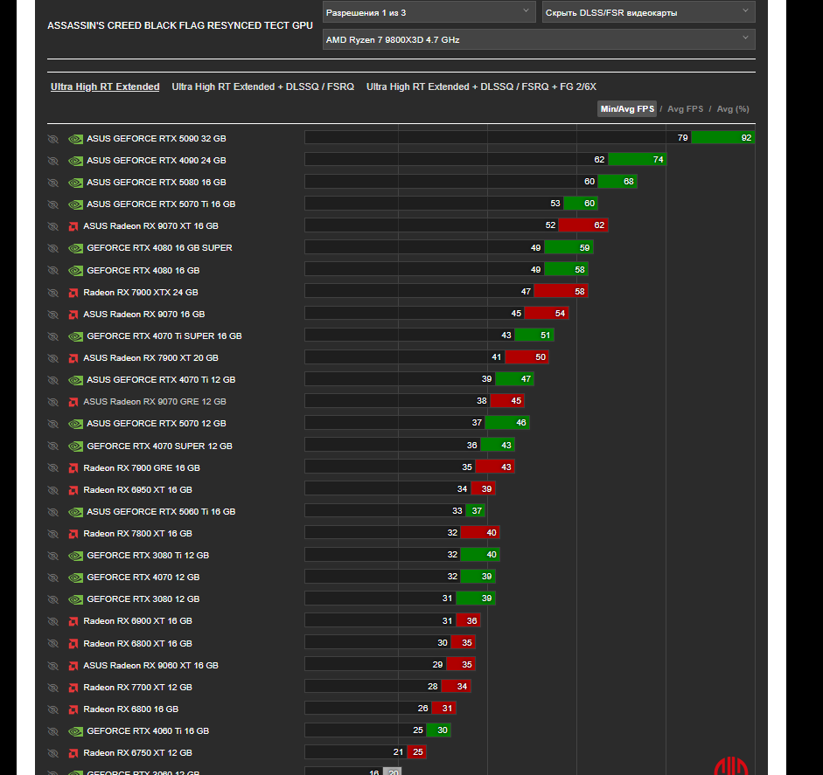Click NVIDIA icon beside RTX 4070 Ti SUPER

pyautogui.click(x=75, y=336)
